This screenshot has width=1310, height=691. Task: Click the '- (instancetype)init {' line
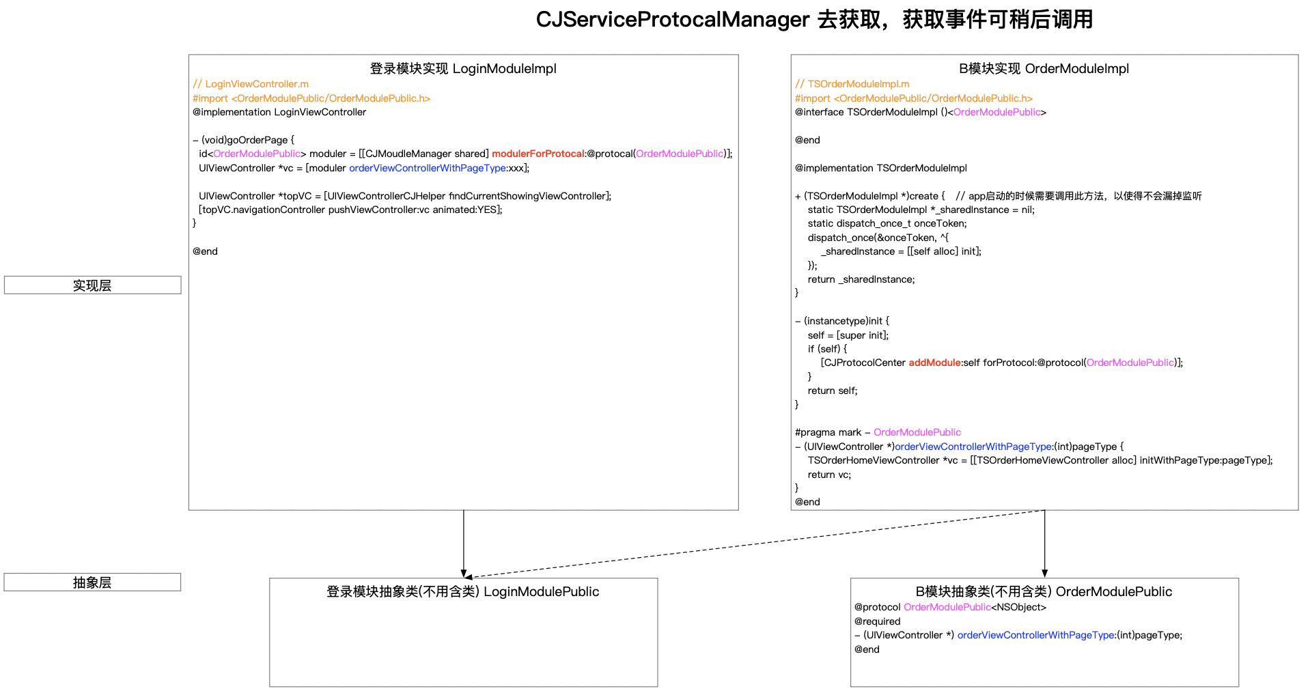[842, 321]
